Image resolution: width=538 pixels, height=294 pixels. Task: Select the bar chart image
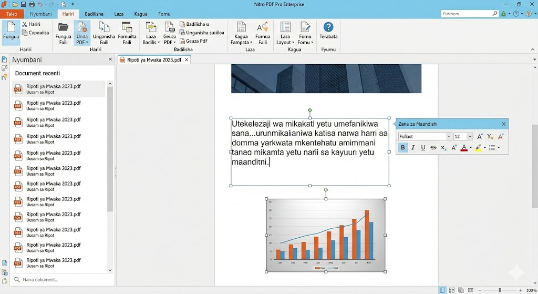point(326,235)
